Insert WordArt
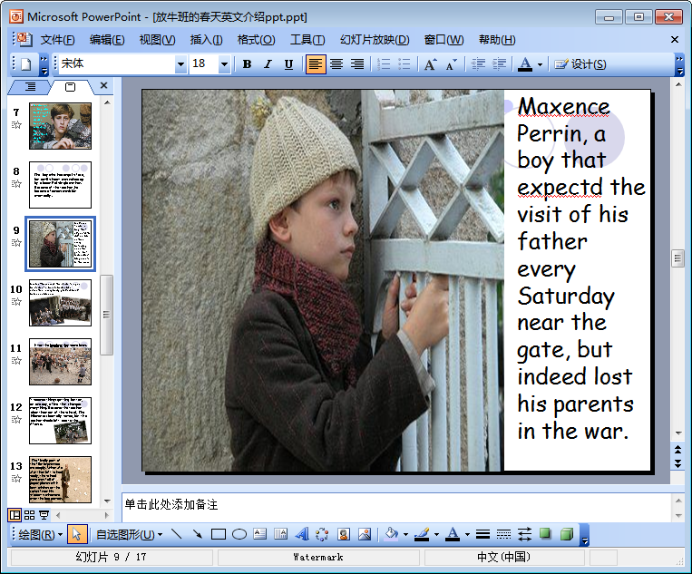The width and height of the screenshot is (692, 574). coord(302,534)
